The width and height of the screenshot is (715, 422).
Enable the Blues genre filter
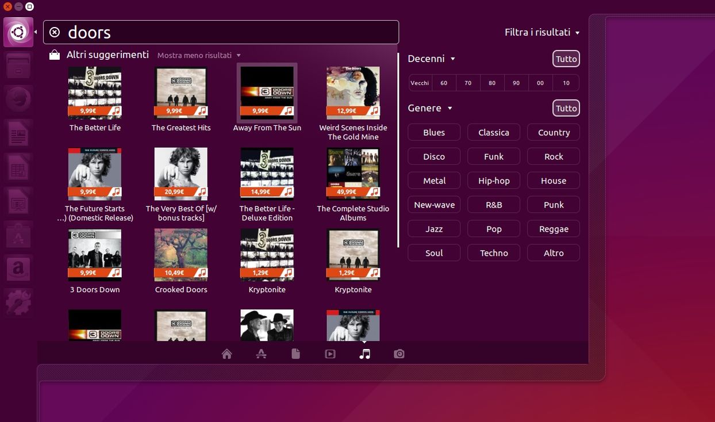click(434, 132)
